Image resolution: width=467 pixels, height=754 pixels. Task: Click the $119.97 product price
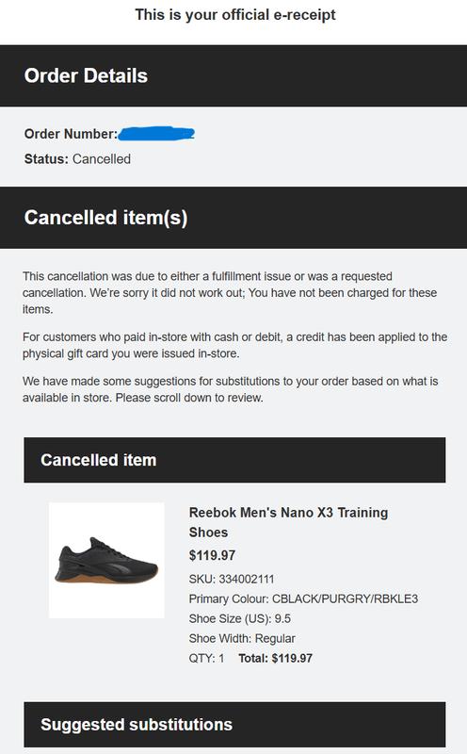212,556
